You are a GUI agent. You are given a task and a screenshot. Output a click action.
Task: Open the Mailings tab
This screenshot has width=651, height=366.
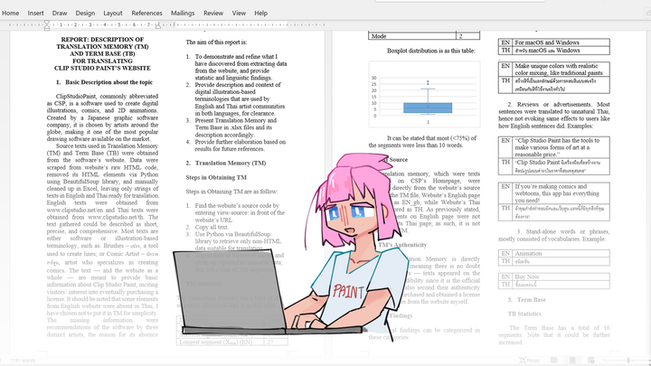[183, 13]
